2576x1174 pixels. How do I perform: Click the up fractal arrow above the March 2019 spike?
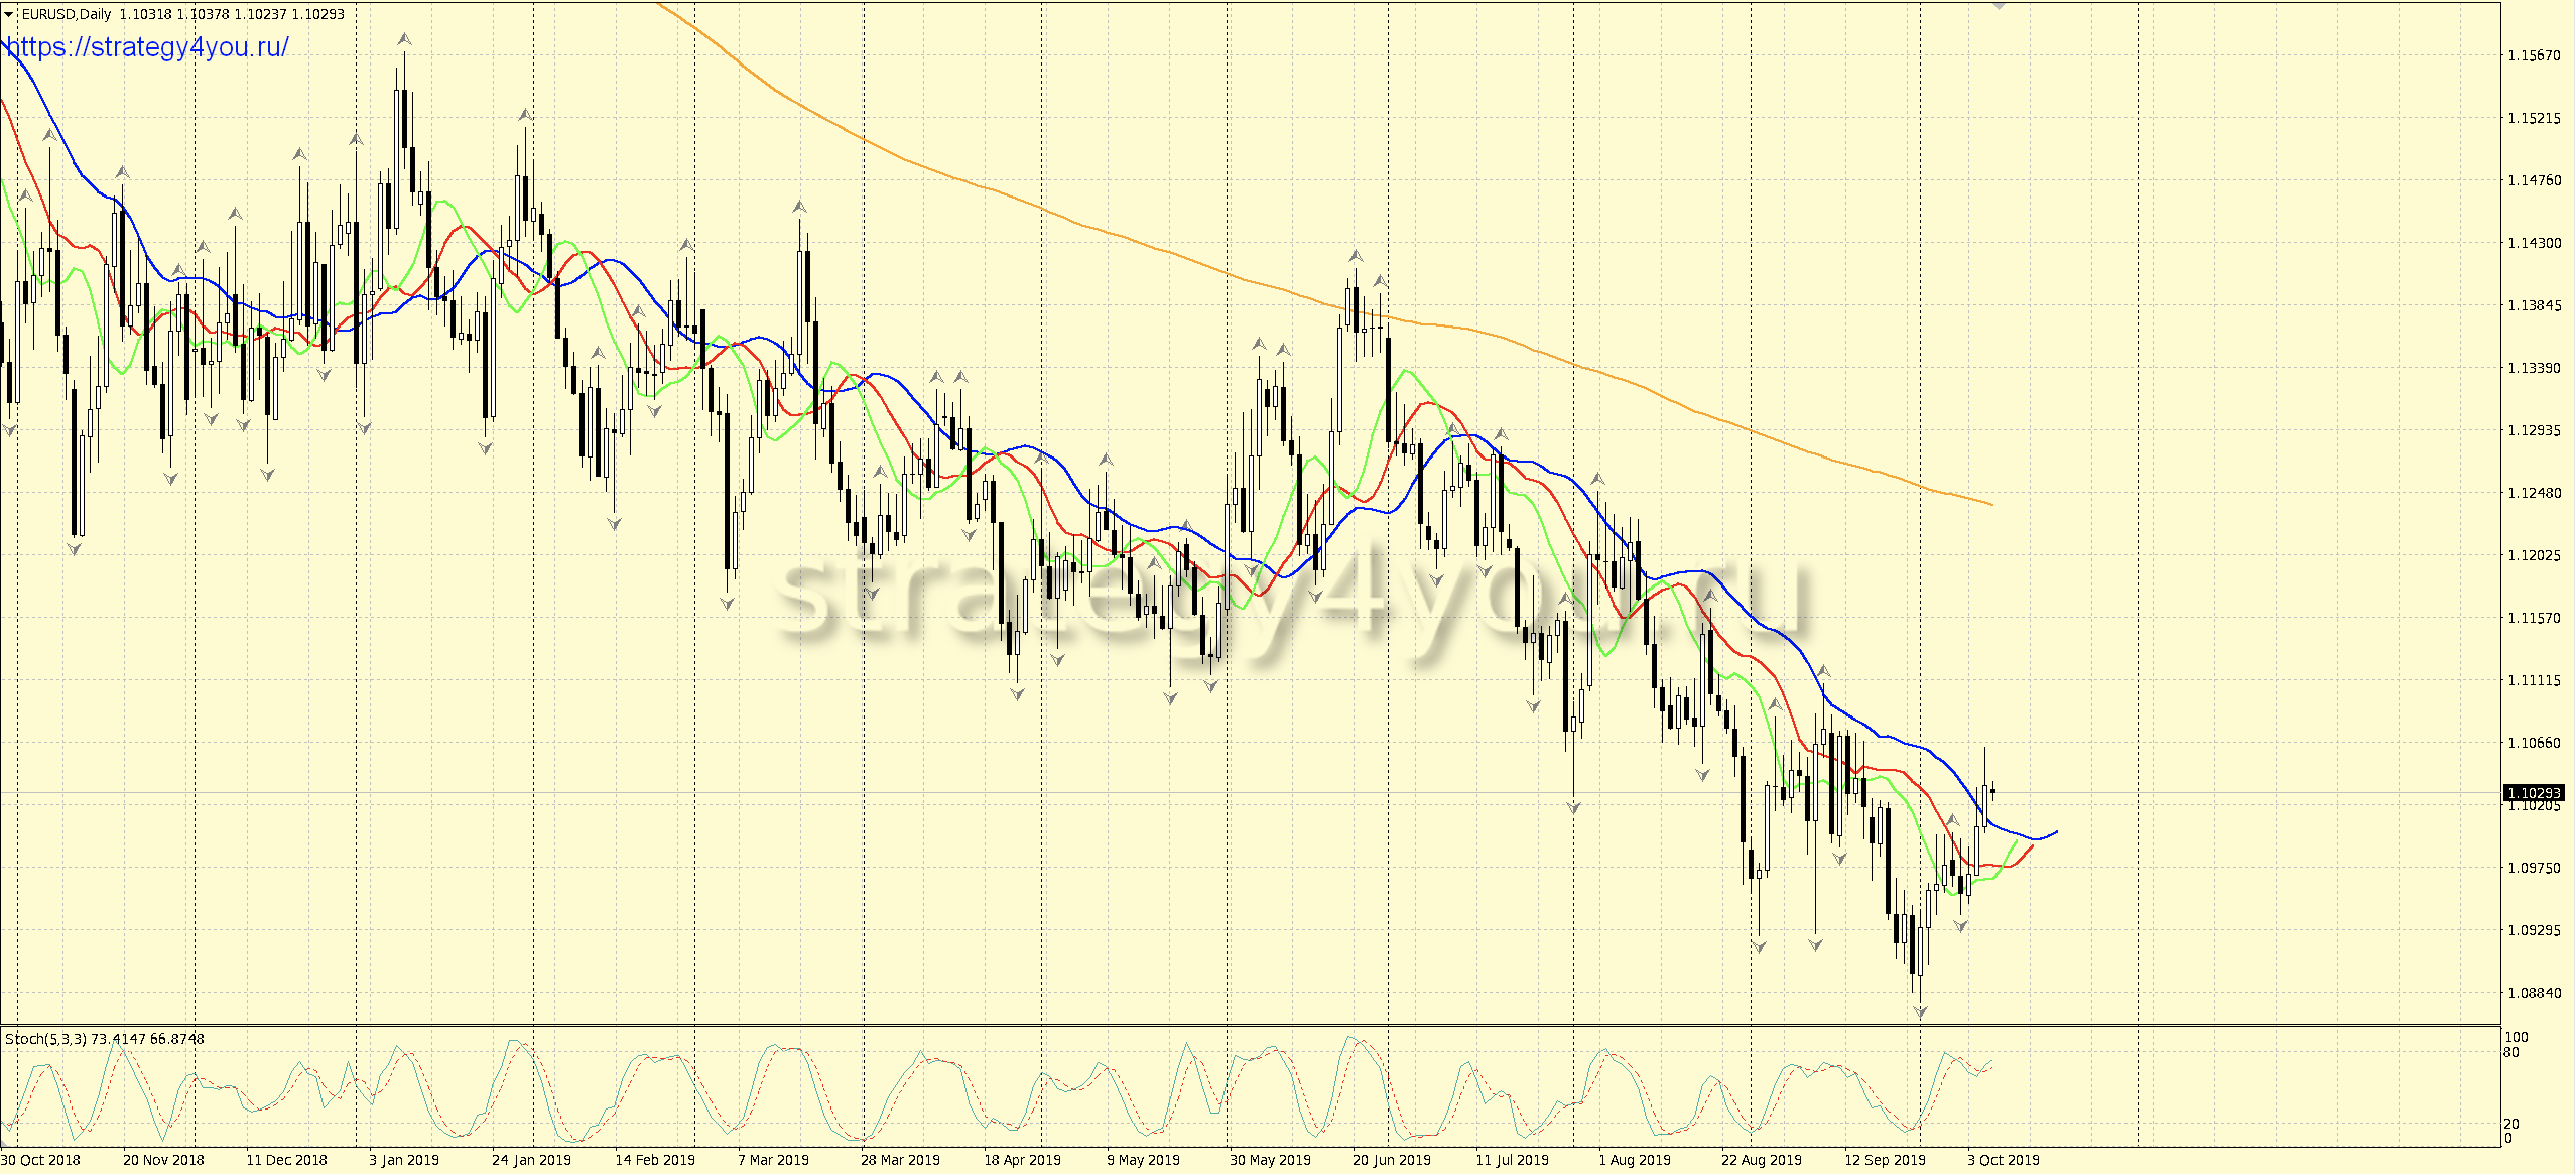pyautogui.click(x=800, y=207)
